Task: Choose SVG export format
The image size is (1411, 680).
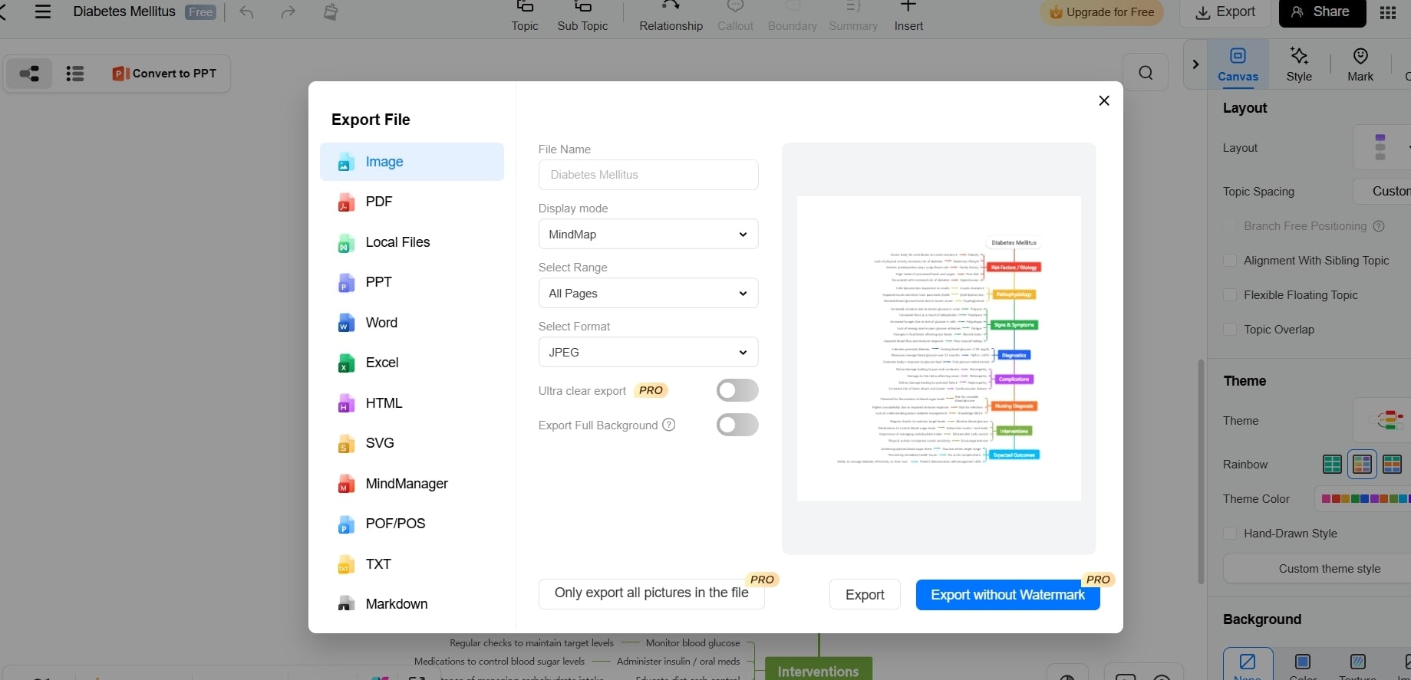Action: click(x=412, y=443)
